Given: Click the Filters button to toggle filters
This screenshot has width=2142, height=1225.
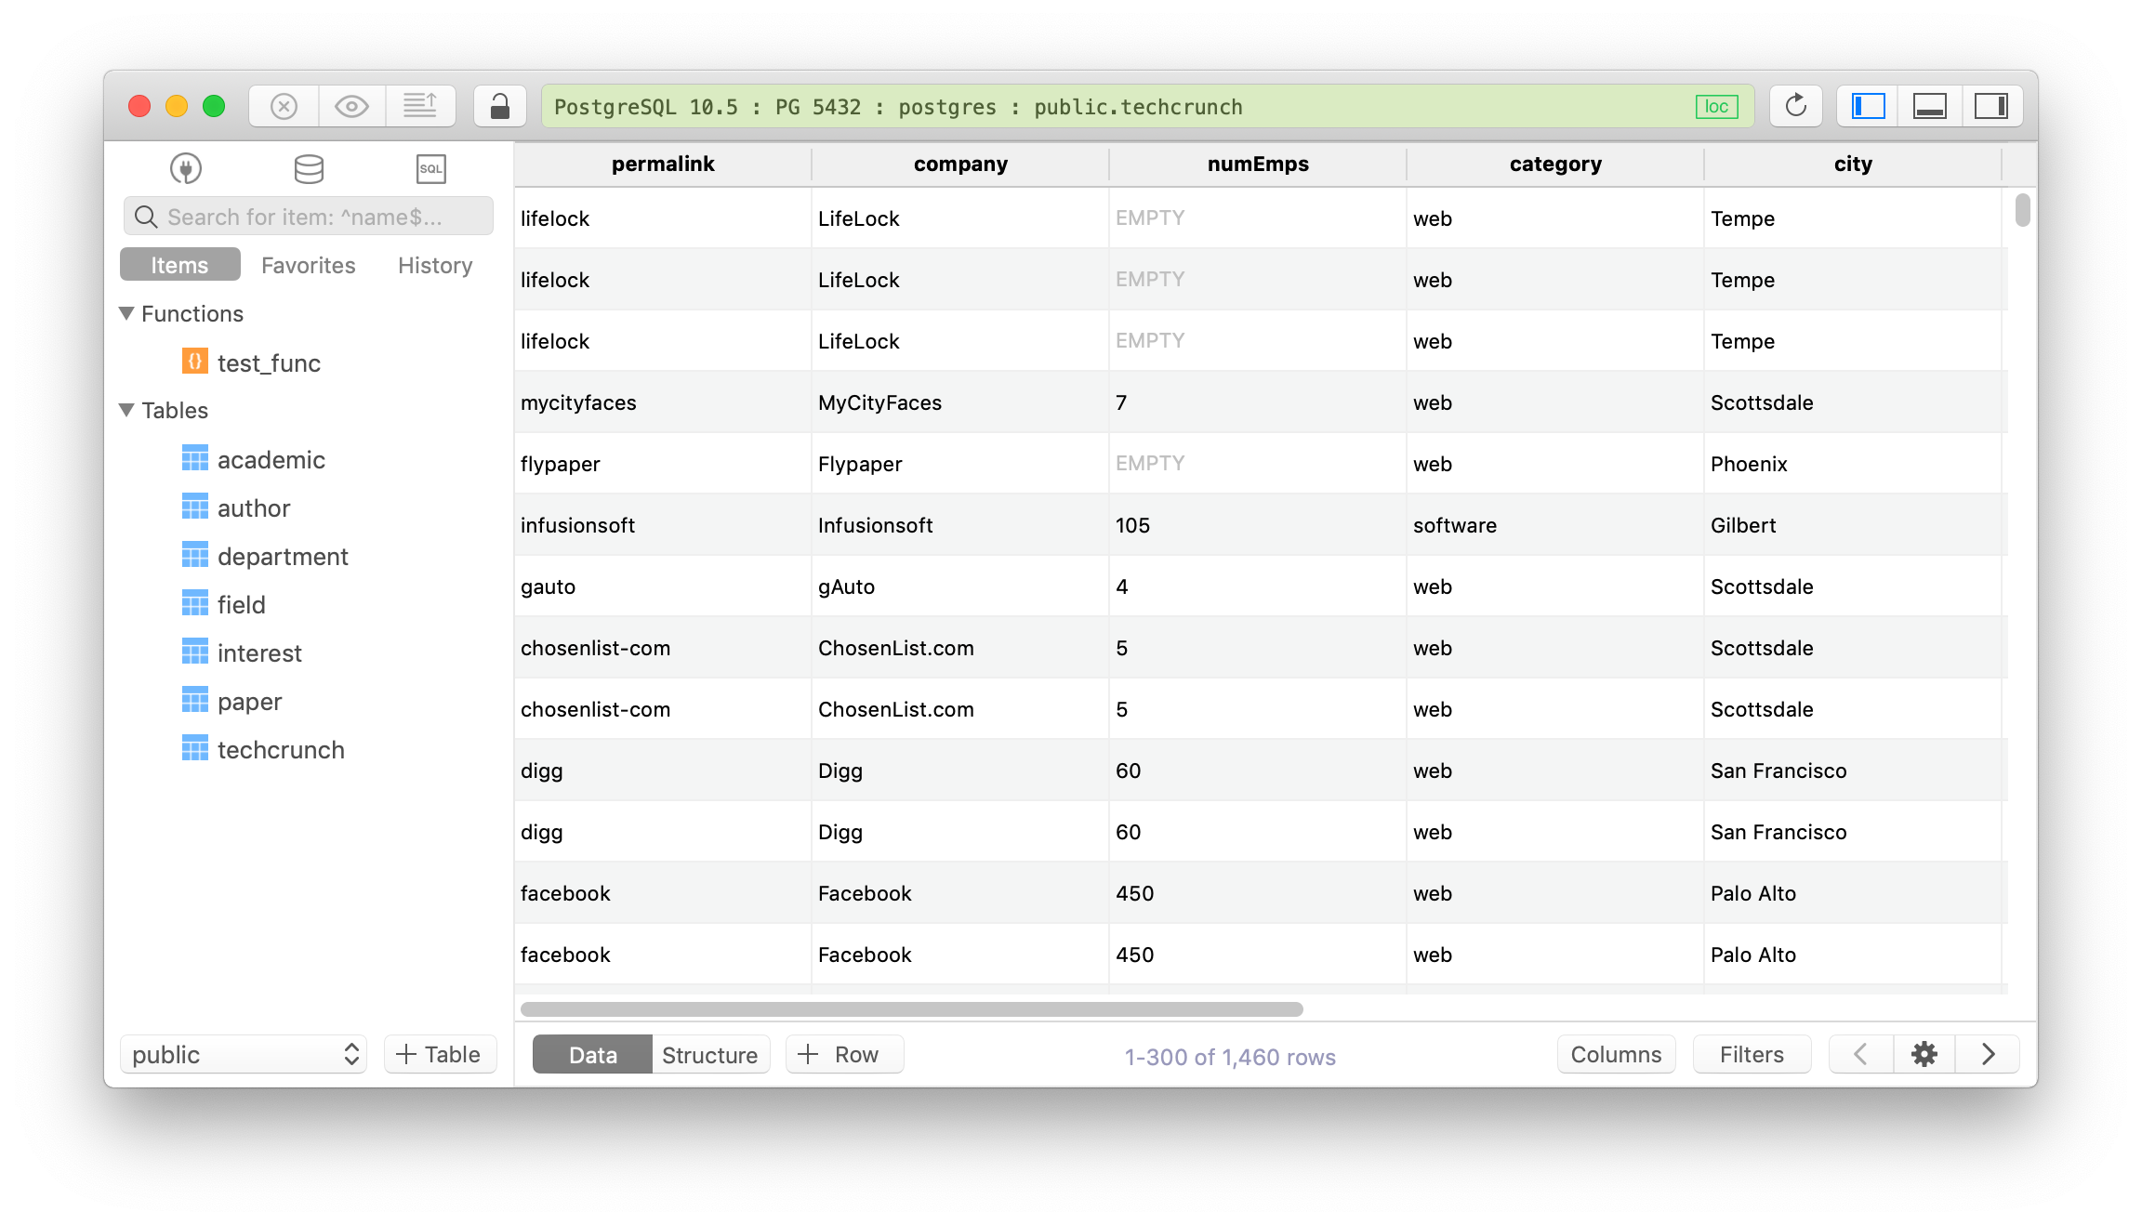Looking at the screenshot, I should 1752,1053.
